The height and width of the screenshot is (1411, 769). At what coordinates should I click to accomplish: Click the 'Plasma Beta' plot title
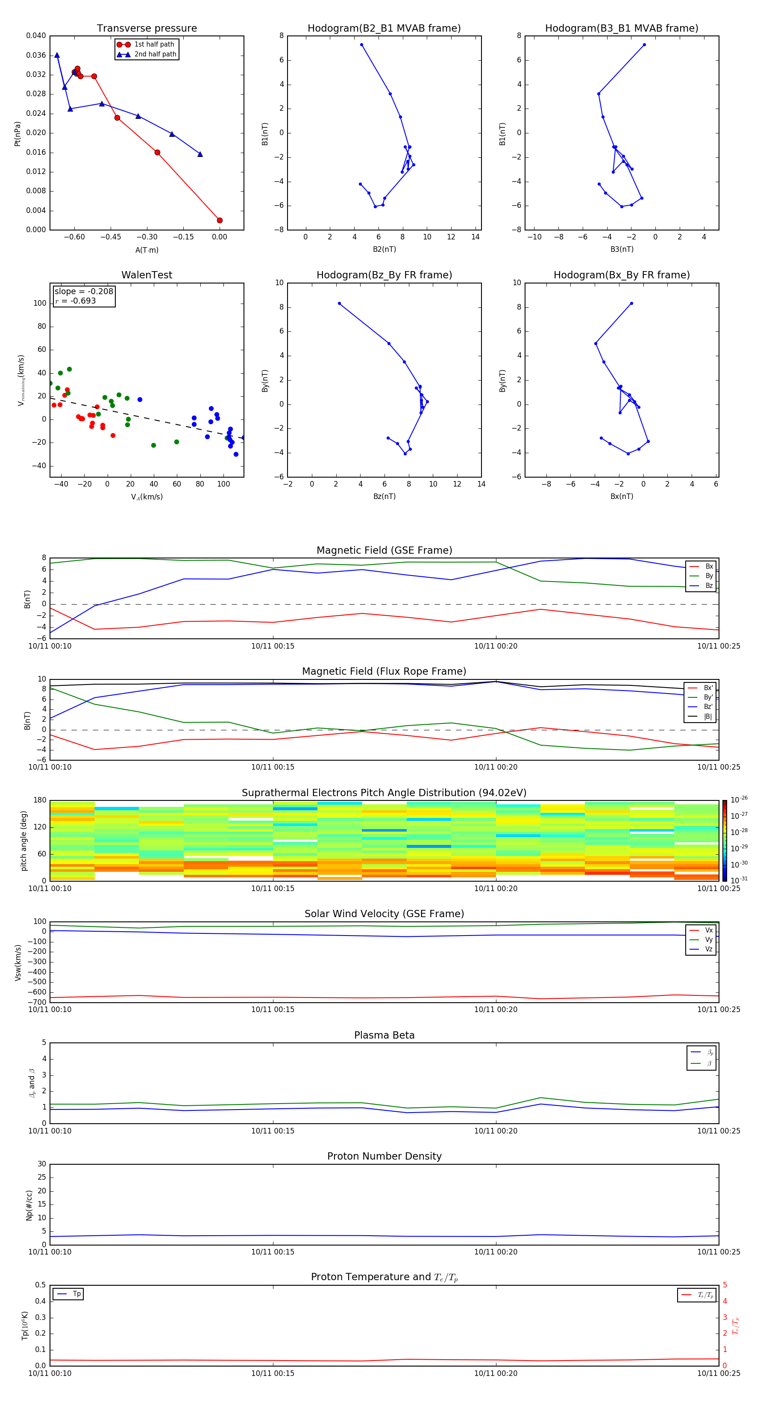click(384, 1035)
